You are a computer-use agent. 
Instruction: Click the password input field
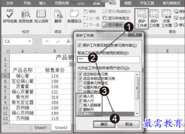109,59
